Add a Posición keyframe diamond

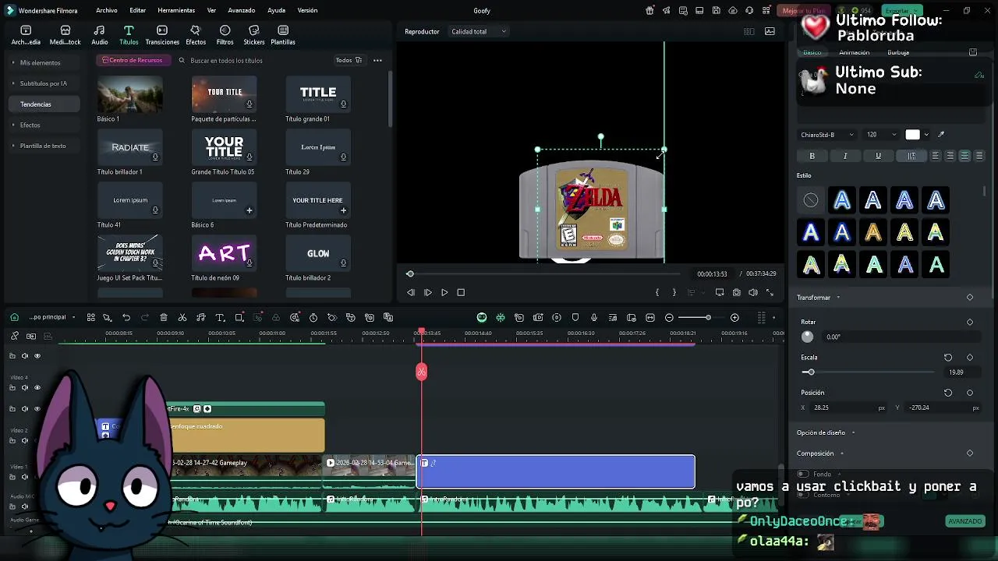(970, 393)
